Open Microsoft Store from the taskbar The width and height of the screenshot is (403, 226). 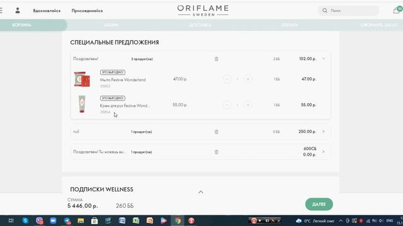coord(94,220)
